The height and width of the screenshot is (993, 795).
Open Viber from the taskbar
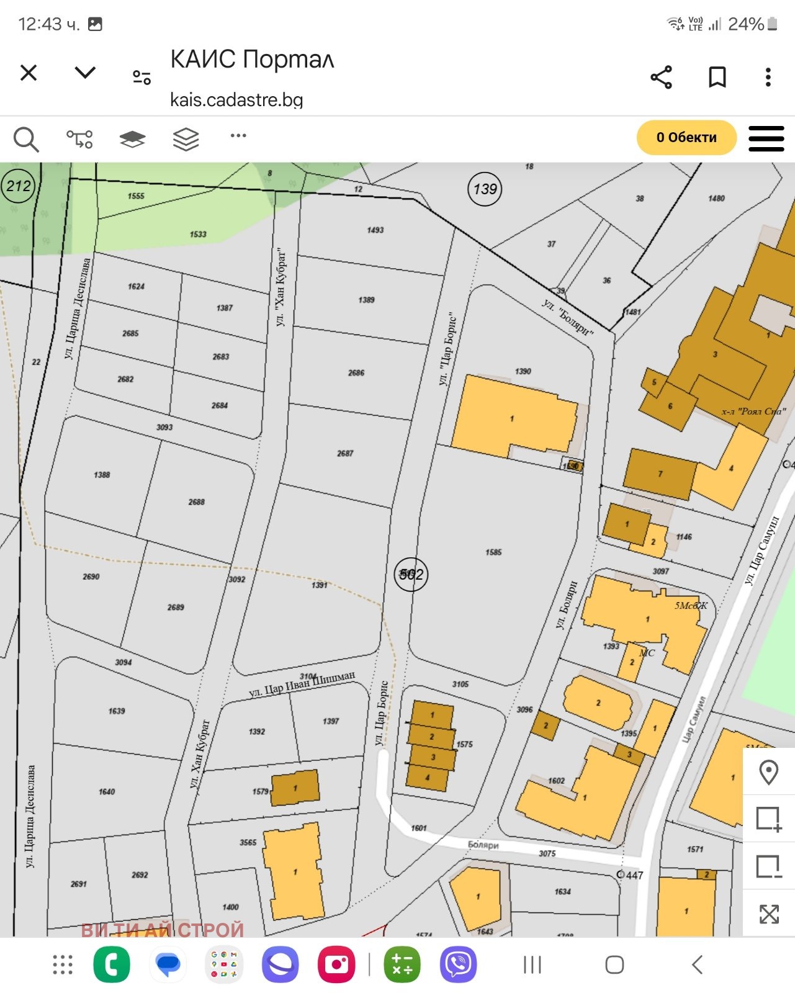click(x=458, y=965)
